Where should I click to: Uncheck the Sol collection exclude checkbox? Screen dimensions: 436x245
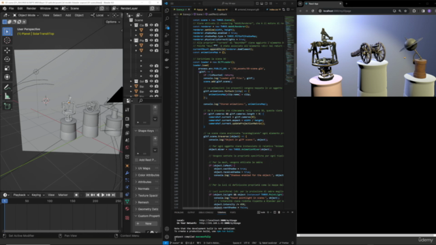146,82
